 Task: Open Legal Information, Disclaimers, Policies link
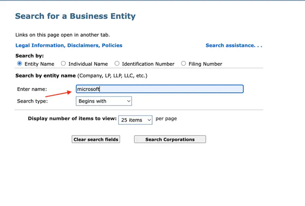pyautogui.click(x=69, y=45)
